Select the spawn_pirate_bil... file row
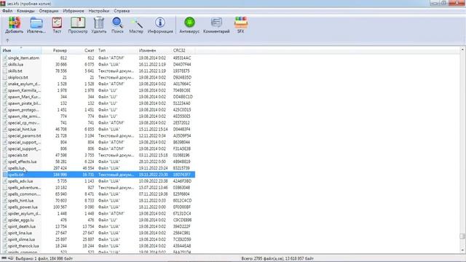Viewport: 466px width, 262px height. point(98,103)
